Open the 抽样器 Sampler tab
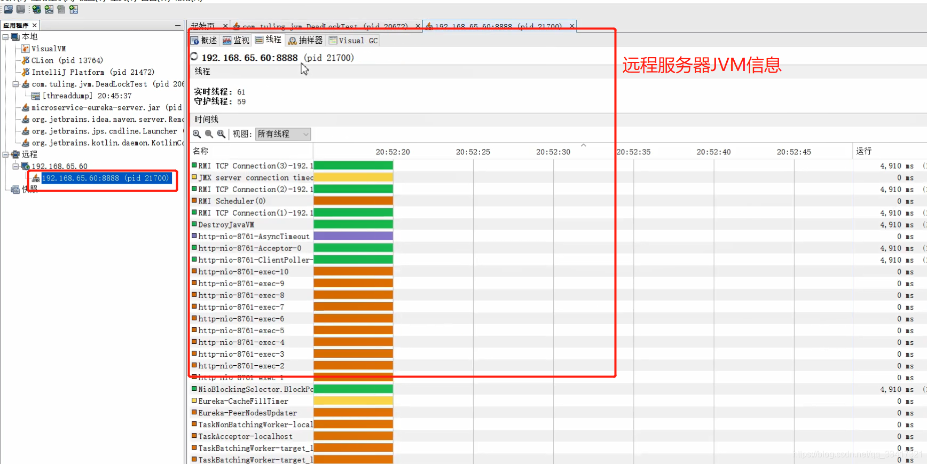This screenshot has width=927, height=464. [x=305, y=41]
